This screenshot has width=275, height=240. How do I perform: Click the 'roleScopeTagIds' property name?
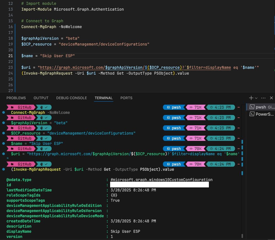click(x=23, y=195)
